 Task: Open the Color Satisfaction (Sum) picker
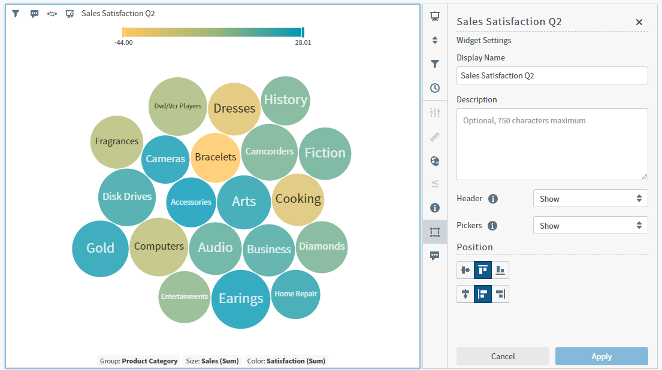click(x=286, y=360)
